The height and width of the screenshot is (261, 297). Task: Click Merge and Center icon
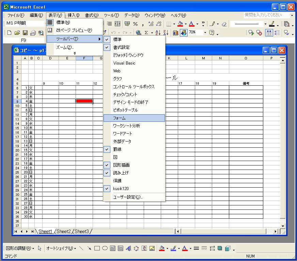pos(118,24)
